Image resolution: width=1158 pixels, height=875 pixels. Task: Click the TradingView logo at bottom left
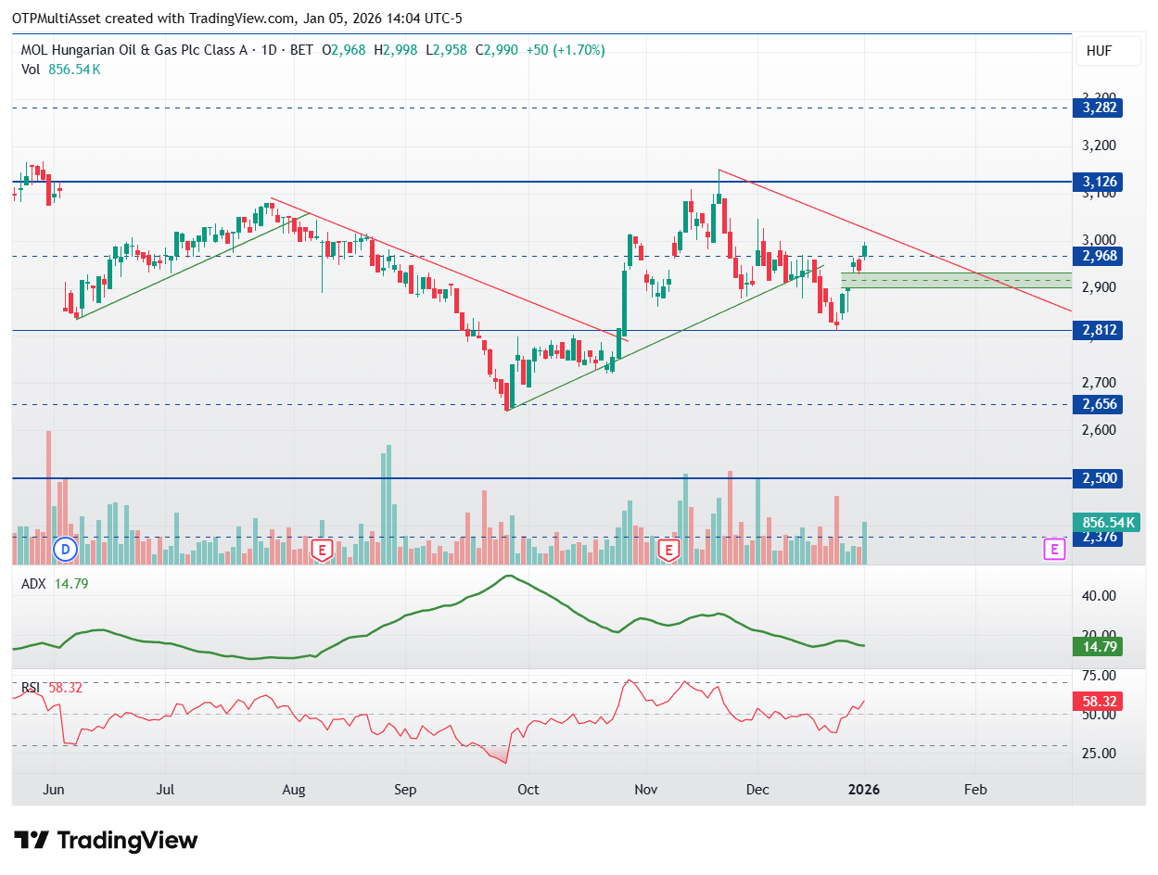(x=107, y=841)
